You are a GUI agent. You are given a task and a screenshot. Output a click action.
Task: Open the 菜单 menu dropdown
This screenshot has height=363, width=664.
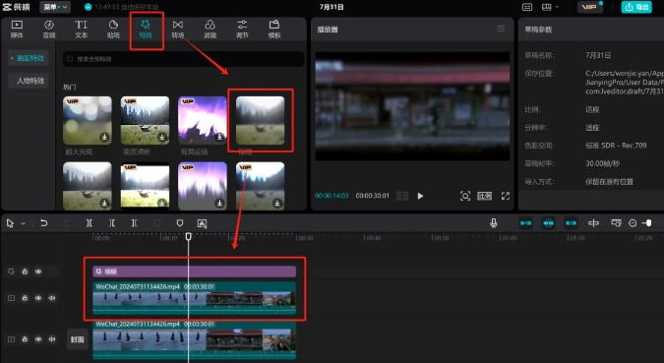55,7
